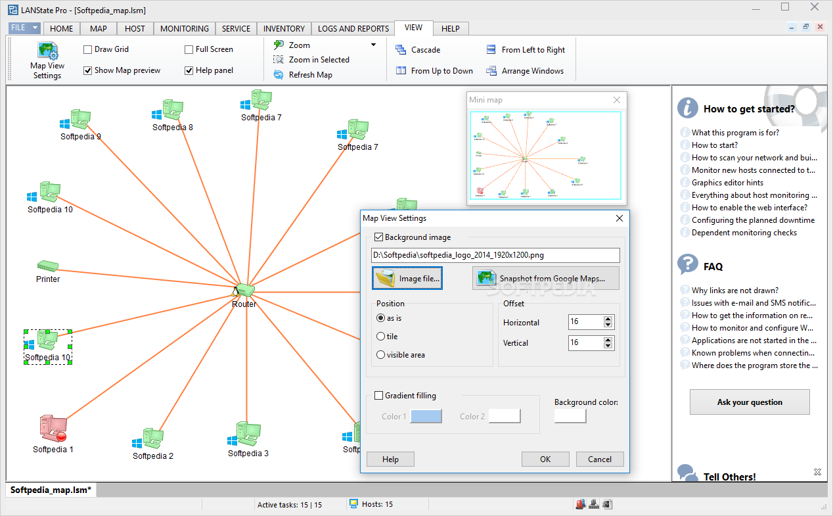Viewport: 833px width, 516px height.
Task: Enable the Full Screen checkbox
Action: click(x=189, y=49)
